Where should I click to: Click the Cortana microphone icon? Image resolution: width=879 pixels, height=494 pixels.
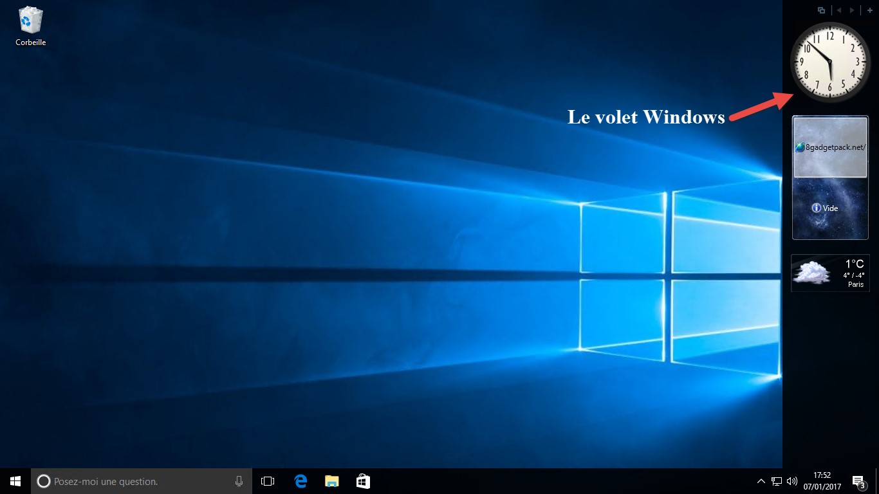(239, 481)
